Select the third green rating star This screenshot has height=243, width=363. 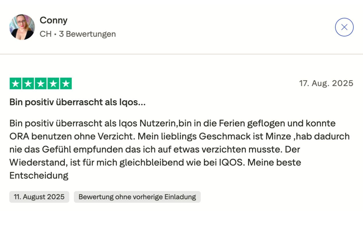pyautogui.click(x=41, y=84)
